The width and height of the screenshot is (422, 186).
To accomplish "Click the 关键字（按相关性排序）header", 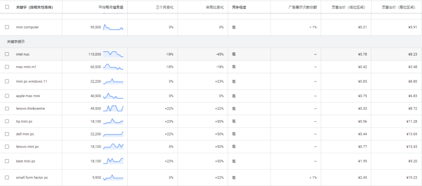I will point(35,7).
